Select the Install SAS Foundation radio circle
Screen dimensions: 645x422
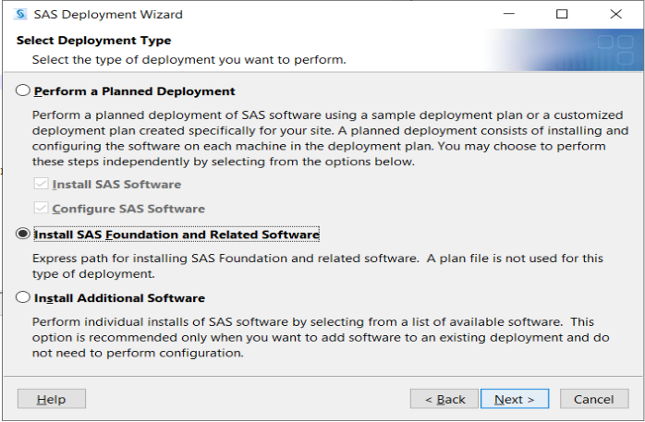coord(23,234)
